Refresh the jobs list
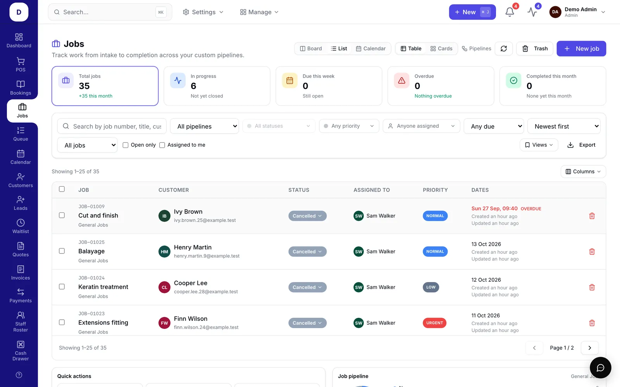This screenshot has width=620, height=387. tap(504, 48)
